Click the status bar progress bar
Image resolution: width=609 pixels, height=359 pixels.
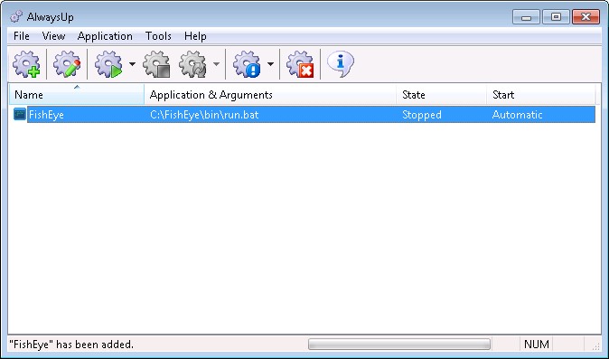(x=399, y=345)
